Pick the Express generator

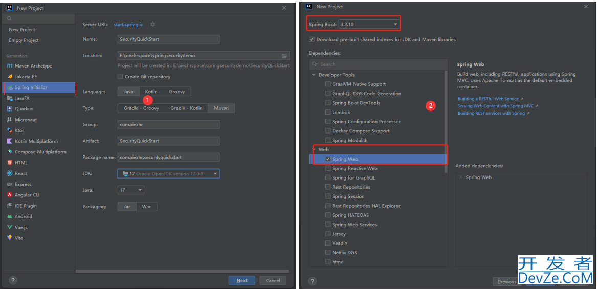[23, 184]
